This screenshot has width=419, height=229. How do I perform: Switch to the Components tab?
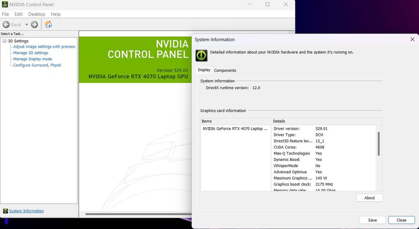pos(225,70)
